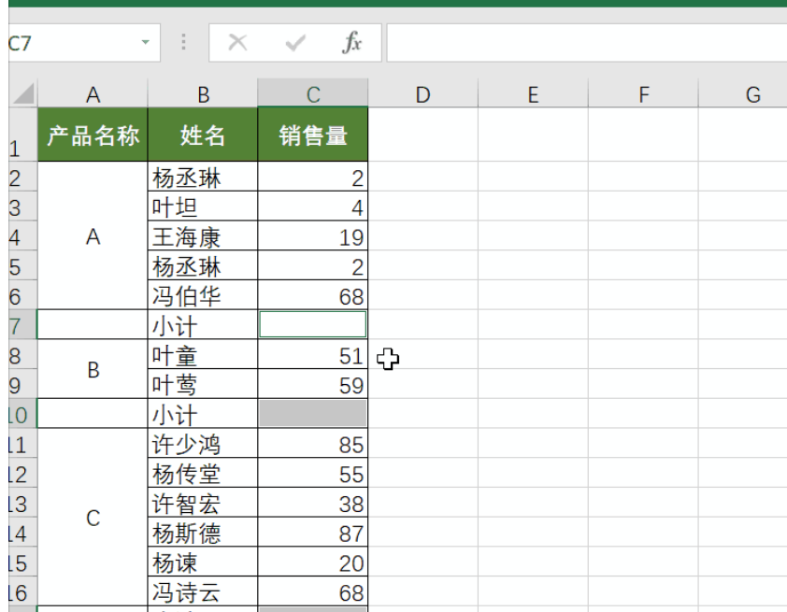Image resolution: width=787 pixels, height=612 pixels.
Task: Select merged cell containing product C
Action: [x=93, y=518]
